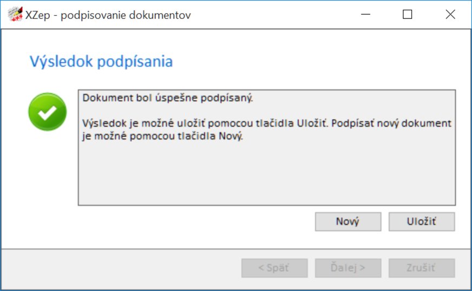Click the 'Dokument bol úspešne podpísaný.' message line
Image resolution: width=472 pixels, height=291 pixels.
pyautogui.click(x=168, y=99)
